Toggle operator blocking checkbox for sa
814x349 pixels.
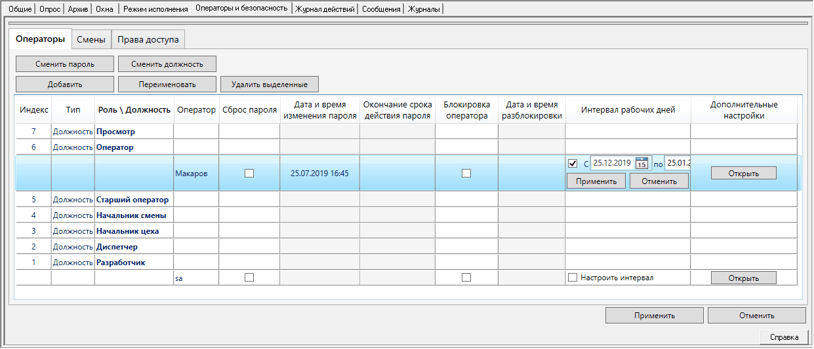(466, 277)
